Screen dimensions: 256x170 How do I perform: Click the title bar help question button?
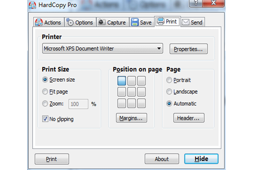(196, 3)
